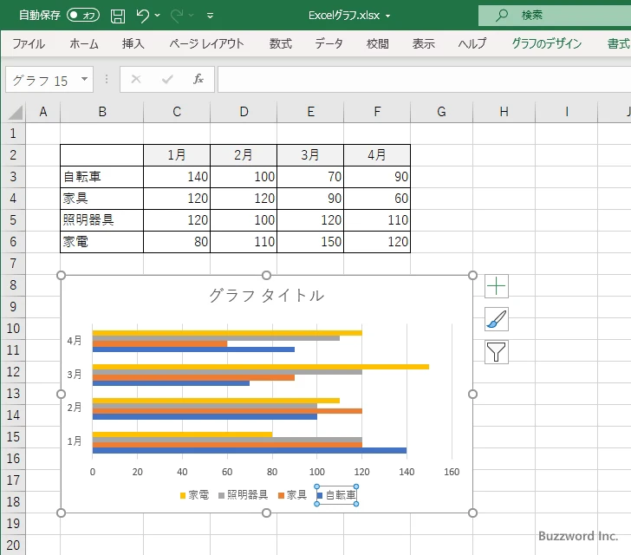631x555 pixels.
Task: Click inside the formula bar input
Action: coord(424,79)
